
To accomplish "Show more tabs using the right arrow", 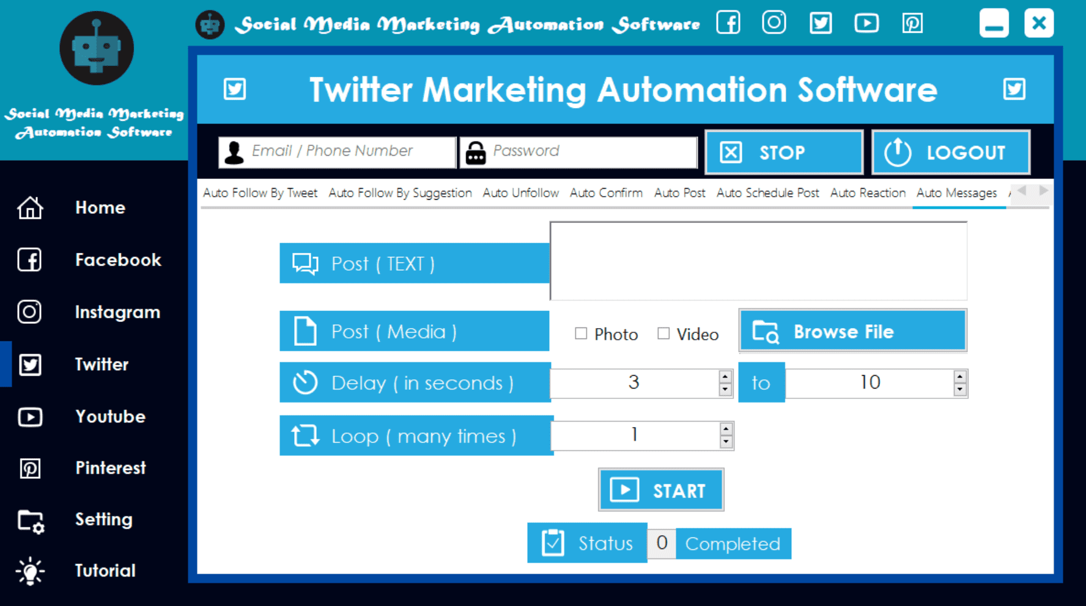I will (x=1043, y=191).
